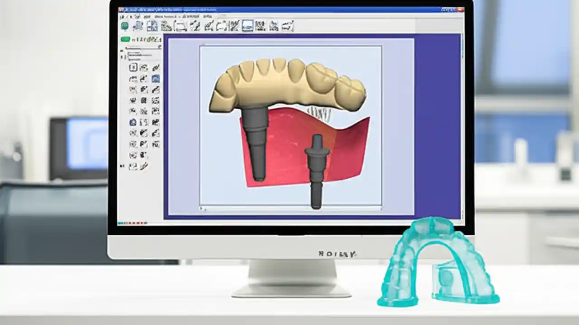The image size is (579, 325).
Task: Click the first tool icon below the sidebar fields
Action: [x=133, y=67]
